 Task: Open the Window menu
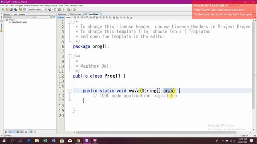coord(74,6)
